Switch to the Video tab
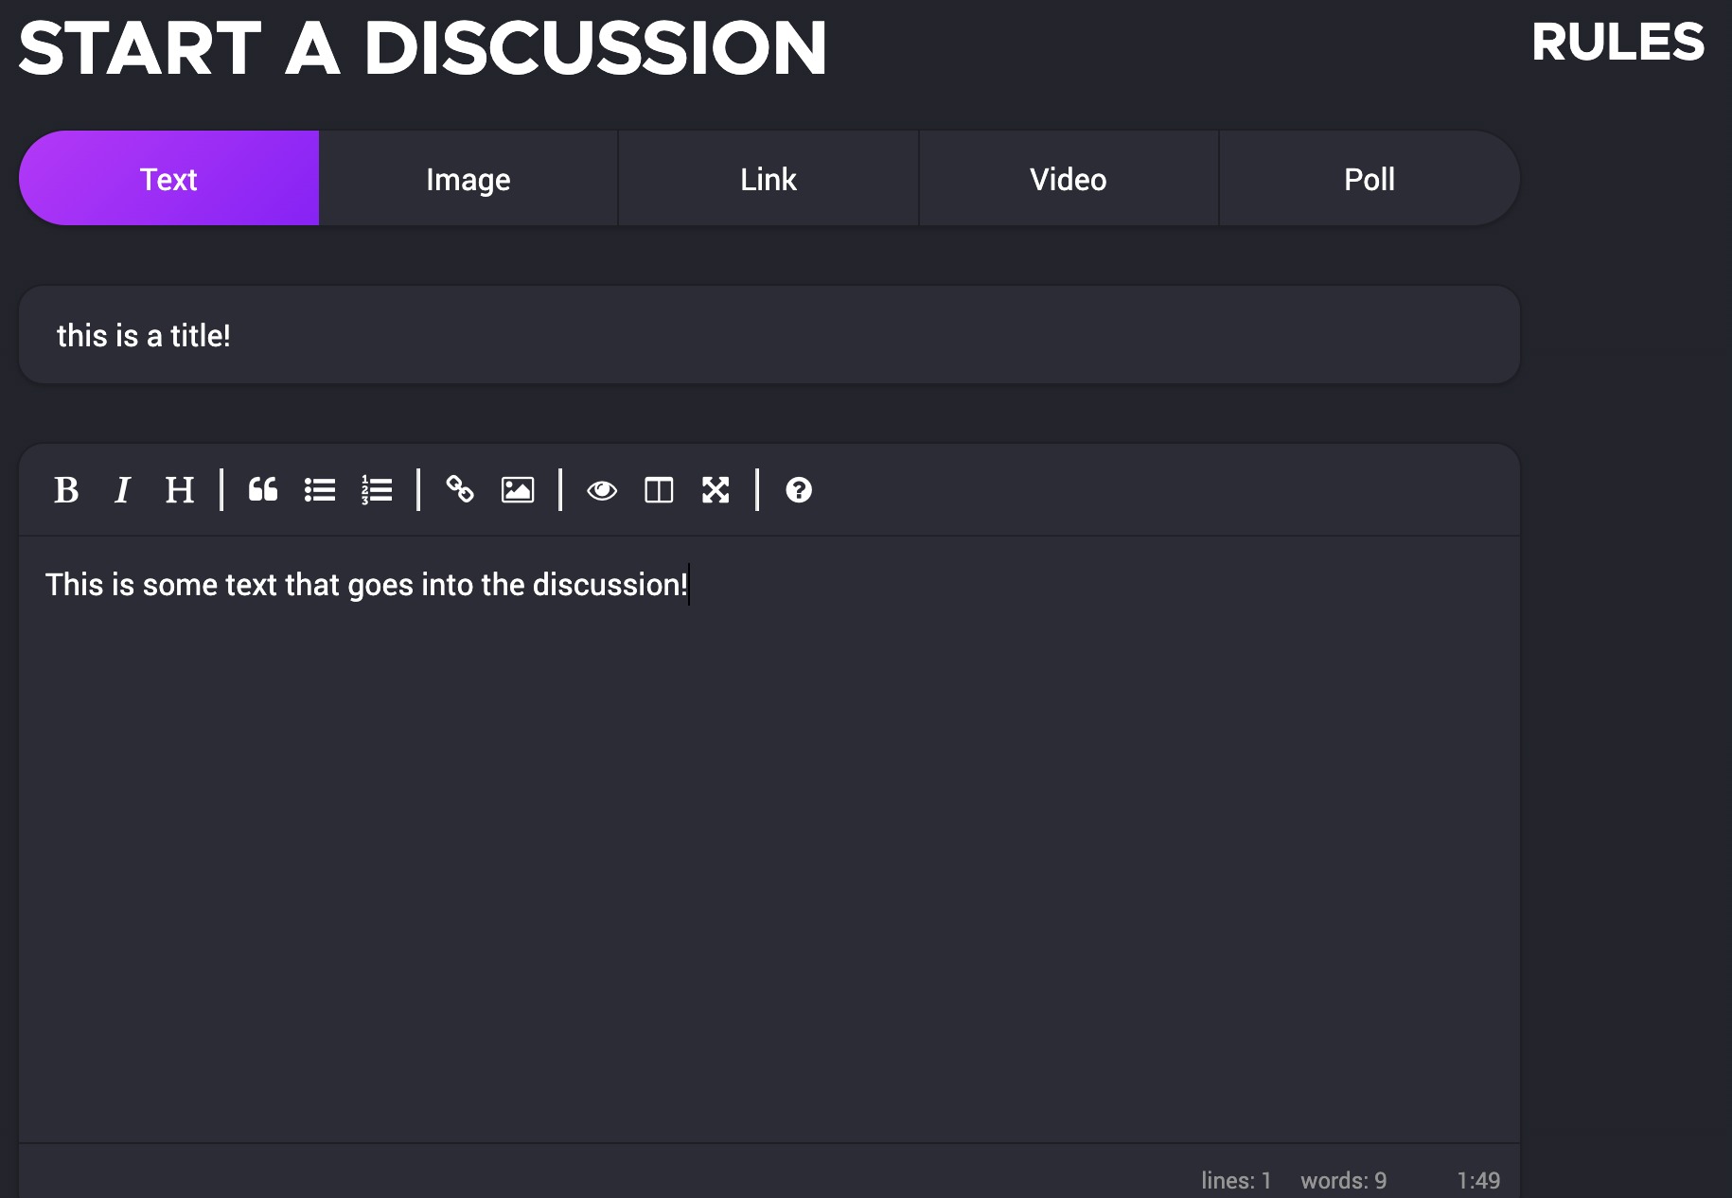The height and width of the screenshot is (1198, 1732). (x=1069, y=179)
